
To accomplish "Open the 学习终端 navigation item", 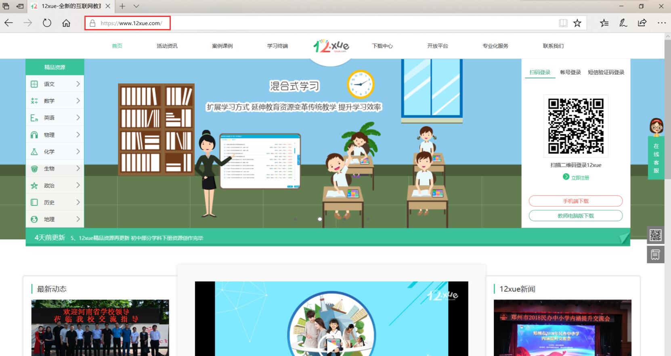I will coord(278,46).
